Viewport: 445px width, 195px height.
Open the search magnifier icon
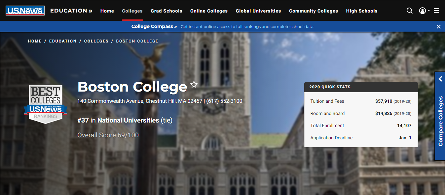[410, 11]
